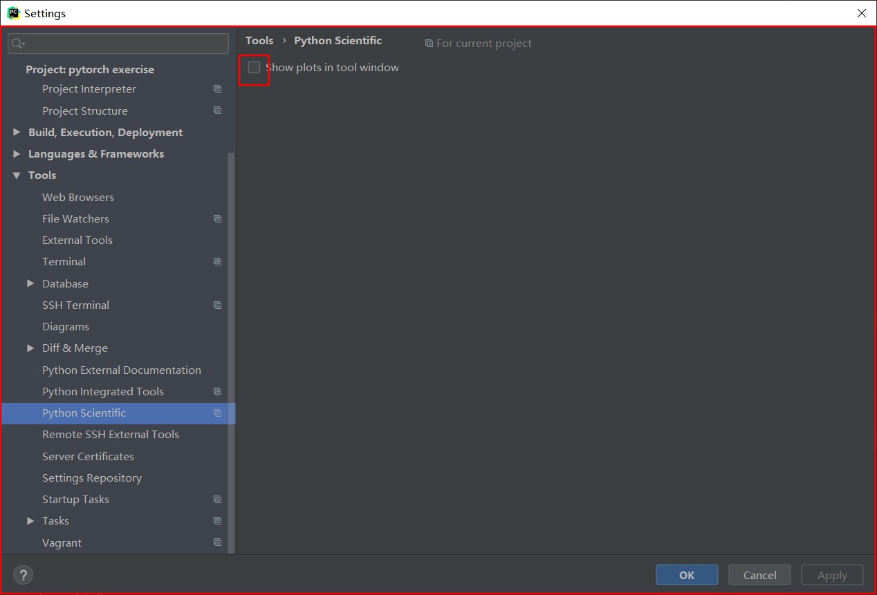This screenshot has height=595, width=877.
Task: Click project-level icon beside Vagrant
Action: 217,542
